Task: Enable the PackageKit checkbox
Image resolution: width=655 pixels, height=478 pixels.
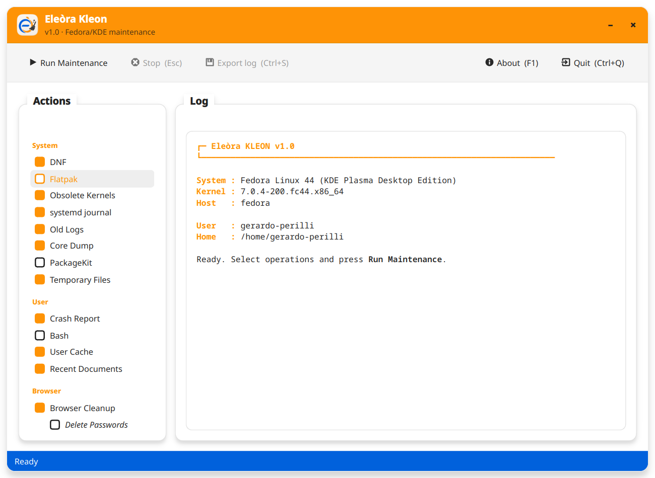Action: [x=40, y=263]
